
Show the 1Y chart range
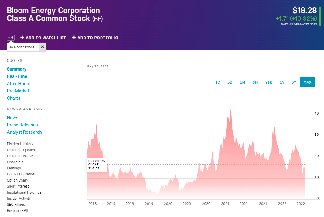[282, 82]
